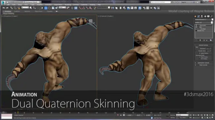Open Render Setup dialog
This screenshot has width=215, height=120.
(144, 8)
